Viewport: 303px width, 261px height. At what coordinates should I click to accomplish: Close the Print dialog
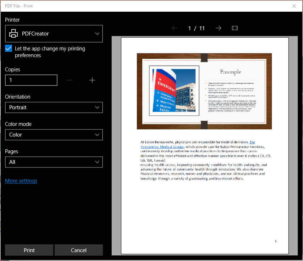(294, 6)
